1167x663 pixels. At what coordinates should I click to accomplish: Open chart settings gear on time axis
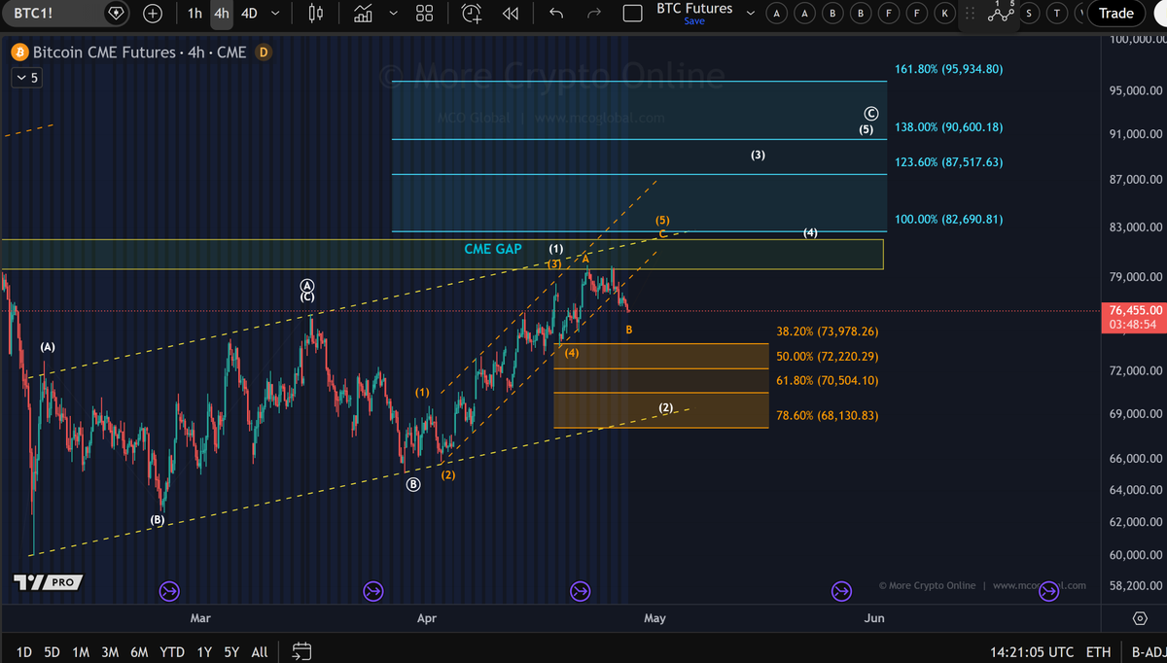point(1139,618)
